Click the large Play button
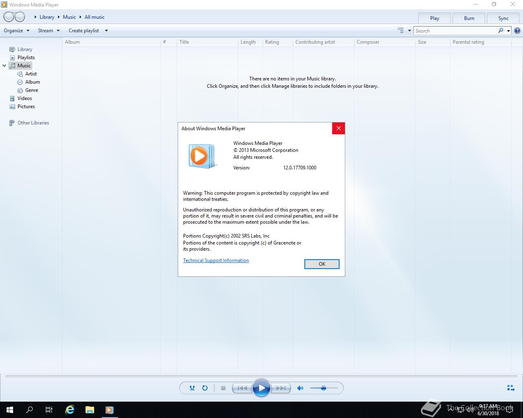Screen dimensions: 523x418 (261, 388)
